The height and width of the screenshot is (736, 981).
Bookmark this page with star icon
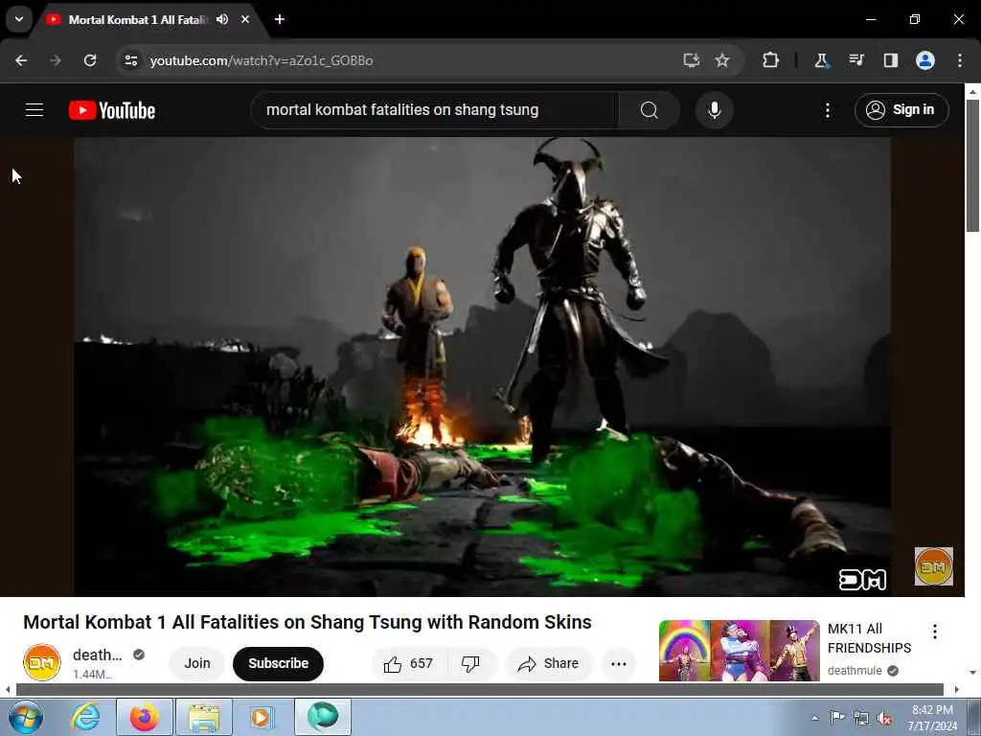(722, 60)
